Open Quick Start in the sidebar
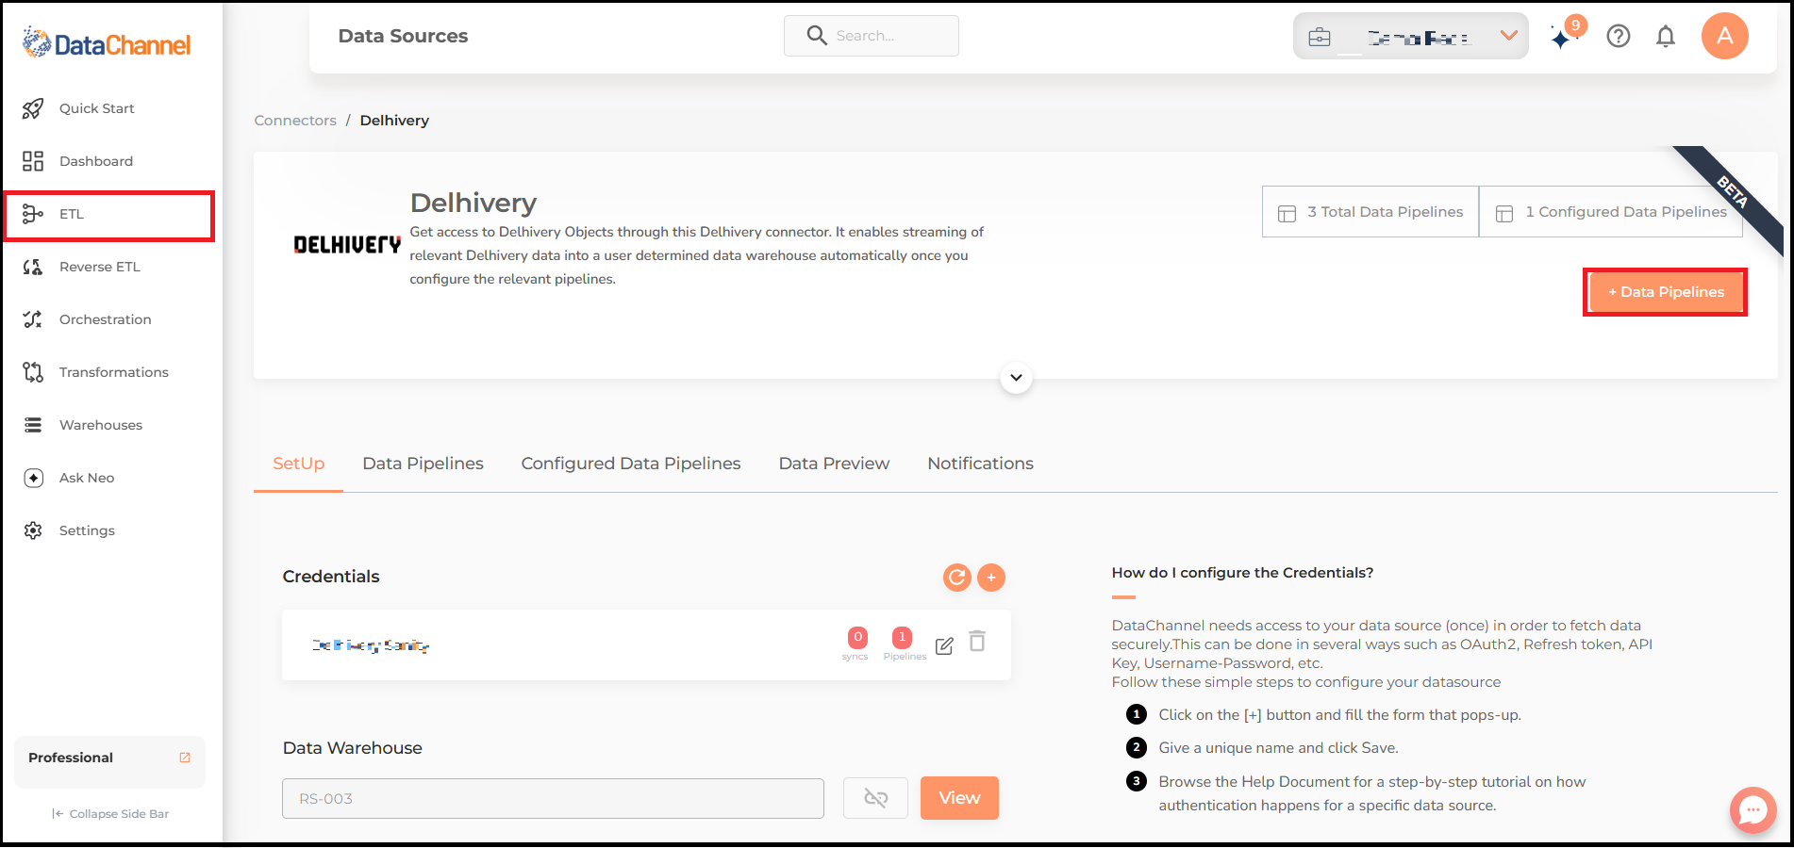The image size is (1794, 848). click(96, 108)
